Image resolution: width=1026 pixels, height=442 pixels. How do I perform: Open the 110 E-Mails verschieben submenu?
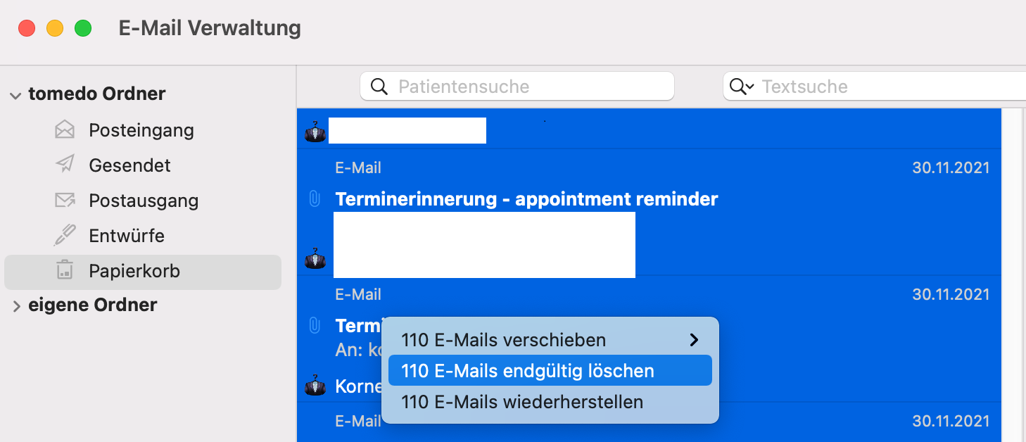pos(550,340)
